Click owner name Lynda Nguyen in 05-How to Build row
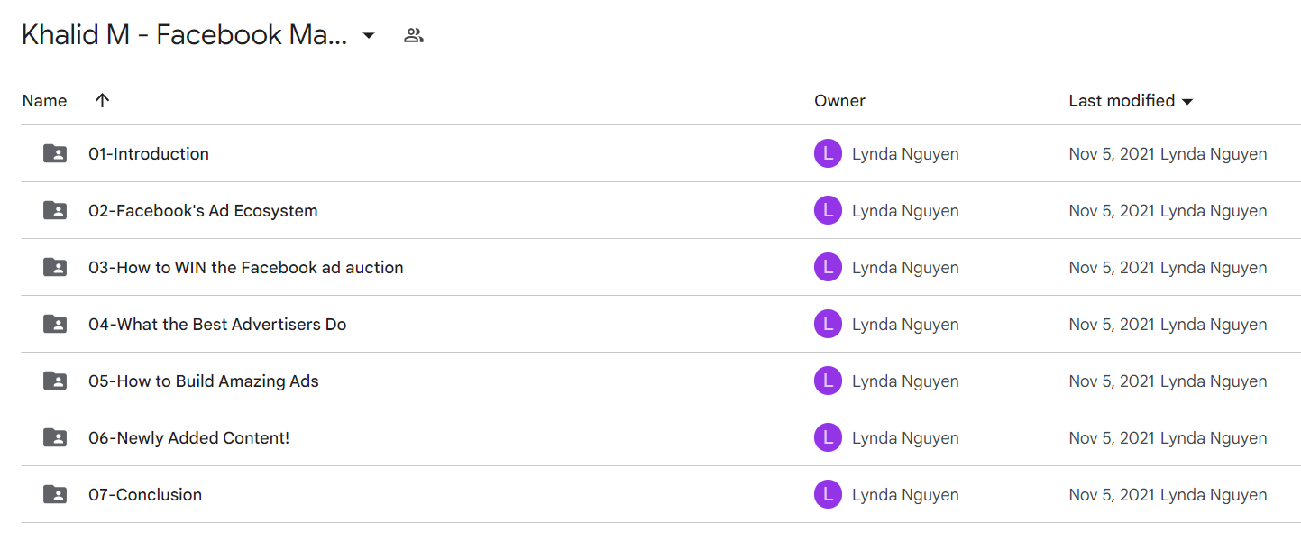The image size is (1301, 560). click(905, 381)
